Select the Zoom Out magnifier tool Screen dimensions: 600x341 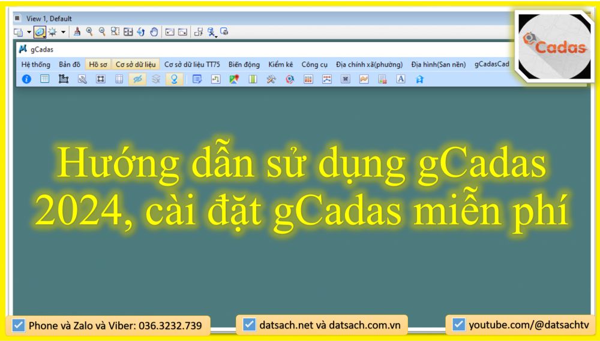(102, 32)
